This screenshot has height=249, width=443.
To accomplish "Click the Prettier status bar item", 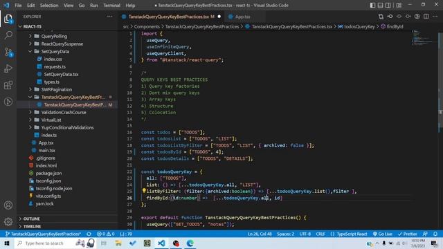I will click(x=407, y=234).
